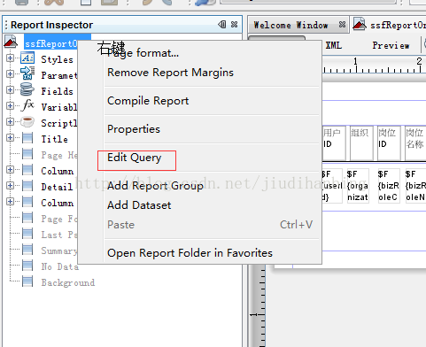This screenshot has width=426, height=347.
Task: Select the 用户ID column header cell
Action: 333,143
